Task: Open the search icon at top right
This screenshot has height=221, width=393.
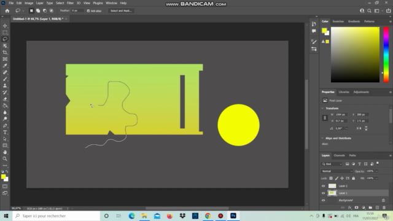Action: coord(369,11)
